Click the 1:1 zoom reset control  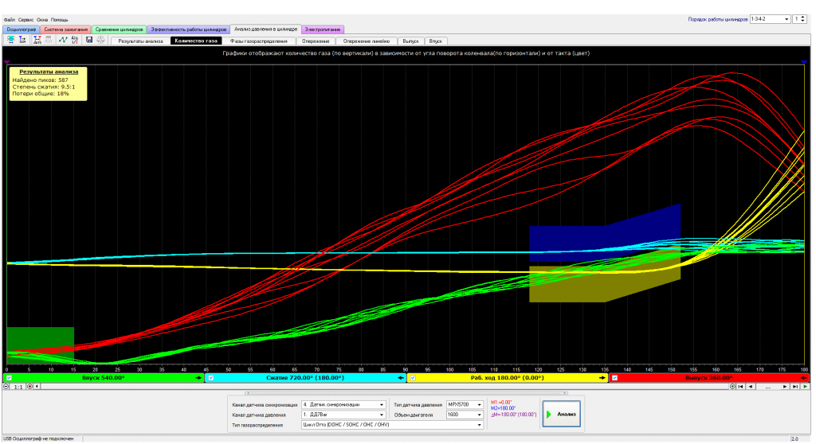[x=18, y=387]
